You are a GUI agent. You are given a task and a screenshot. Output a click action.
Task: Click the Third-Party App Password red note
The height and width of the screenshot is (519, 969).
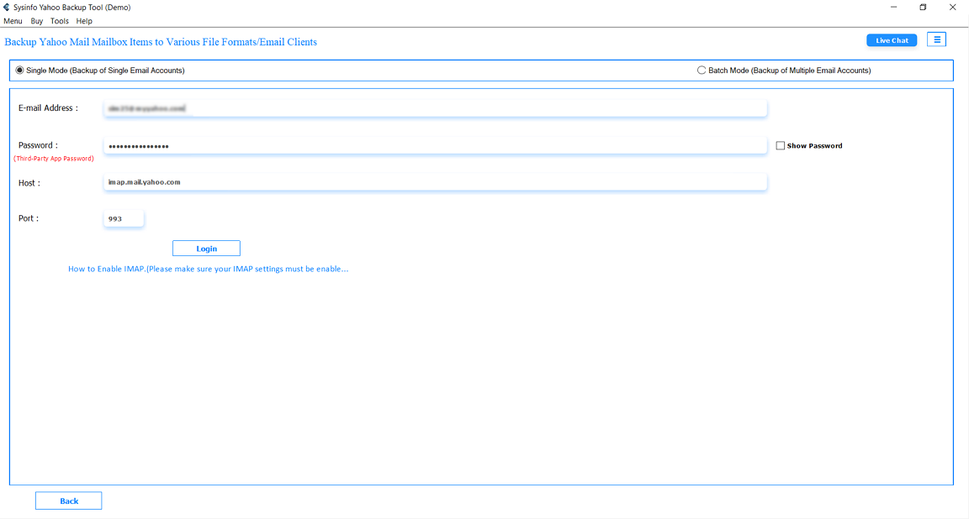click(54, 159)
